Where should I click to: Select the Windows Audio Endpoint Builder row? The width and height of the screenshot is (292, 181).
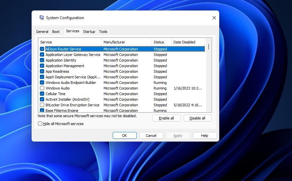tap(71, 83)
